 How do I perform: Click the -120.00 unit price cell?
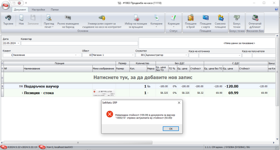click(231, 87)
